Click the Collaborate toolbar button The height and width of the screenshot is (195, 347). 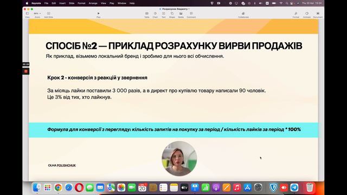coord(243,15)
